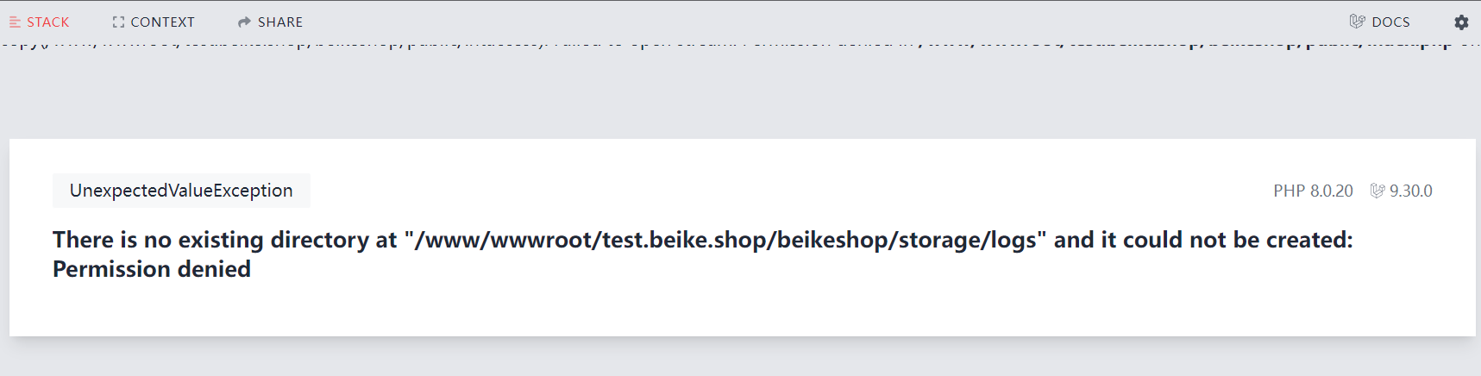1481x376 pixels.
Task: Open the SHARE dropdown
Action: pyautogui.click(x=270, y=22)
